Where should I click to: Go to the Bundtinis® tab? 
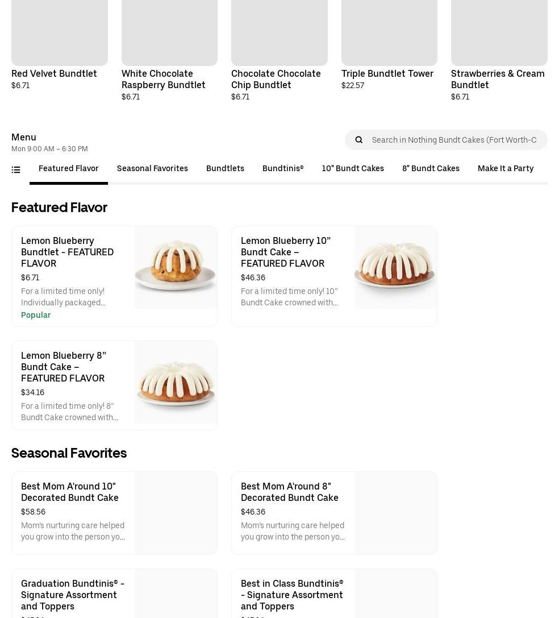point(283,168)
